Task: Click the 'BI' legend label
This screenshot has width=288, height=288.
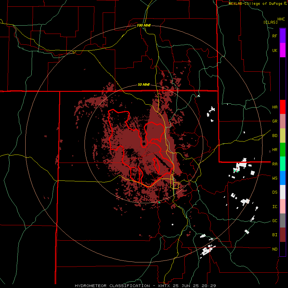Action: (275, 235)
